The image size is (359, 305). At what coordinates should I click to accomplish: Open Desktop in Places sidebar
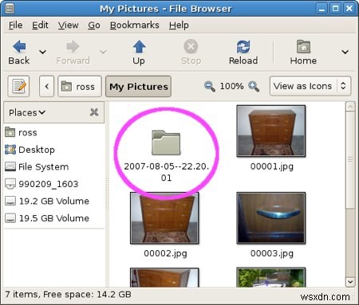[x=54, y=150]
